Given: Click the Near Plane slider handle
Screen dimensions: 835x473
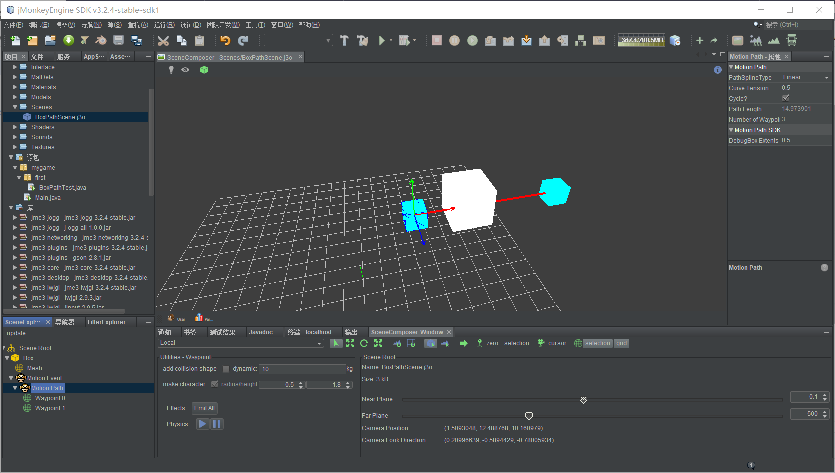Looking at the screenshot, I should (583, 399).
